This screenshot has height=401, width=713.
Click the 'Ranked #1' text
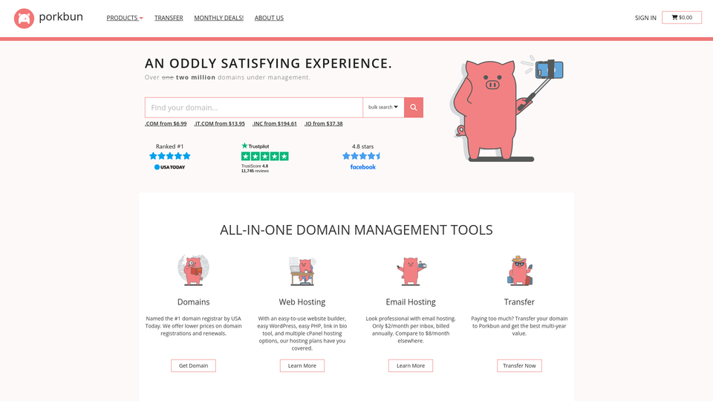point(169,146)
